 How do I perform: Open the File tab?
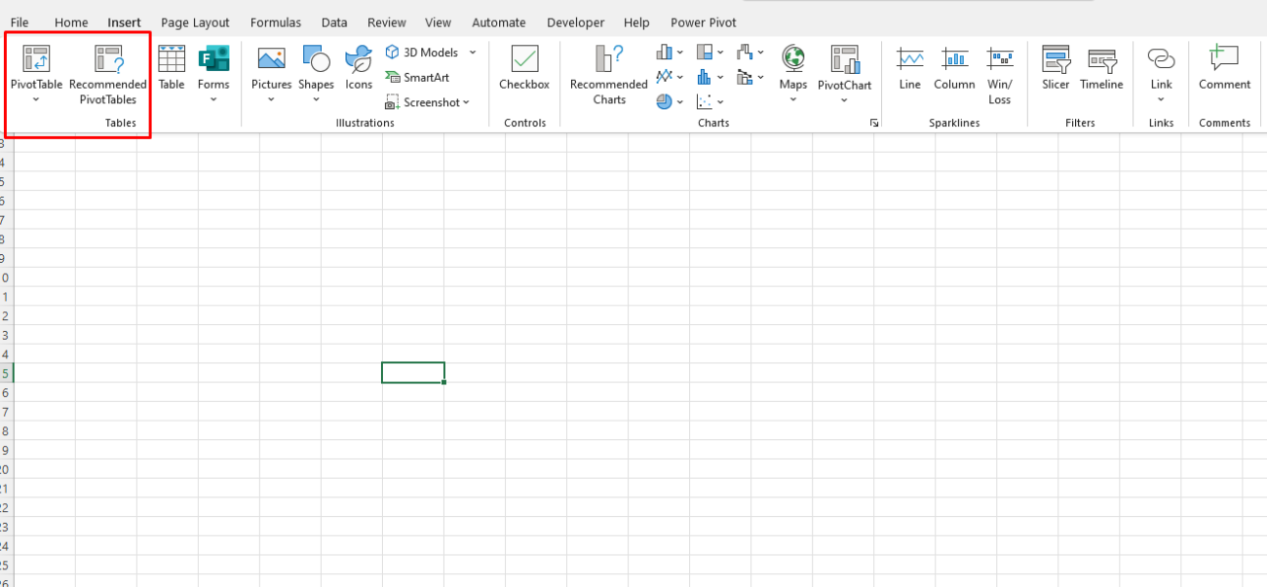click(19, 22)
